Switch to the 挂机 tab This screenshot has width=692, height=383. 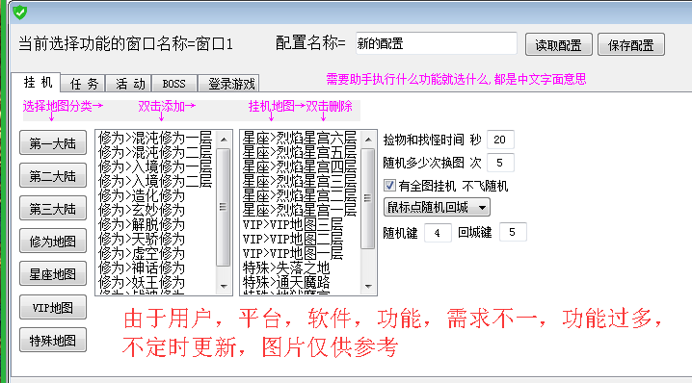click(38, 82)
